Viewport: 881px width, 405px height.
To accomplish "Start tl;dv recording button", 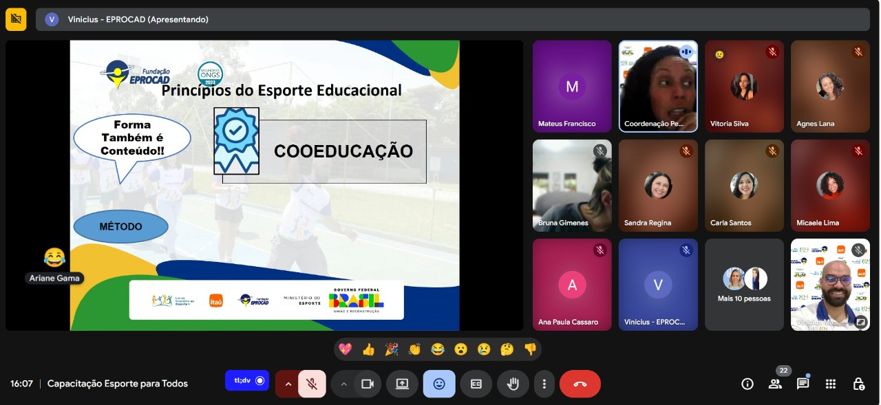I will coord(247,380).
